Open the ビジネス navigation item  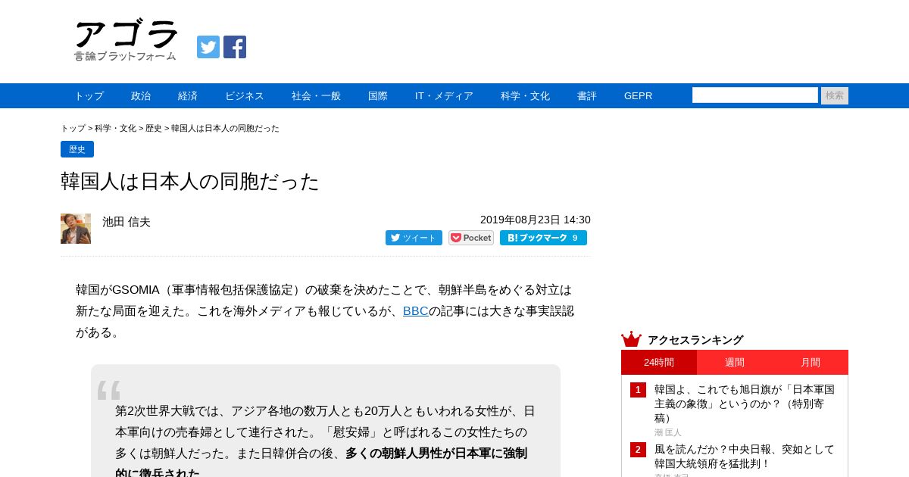pos(245,96)
